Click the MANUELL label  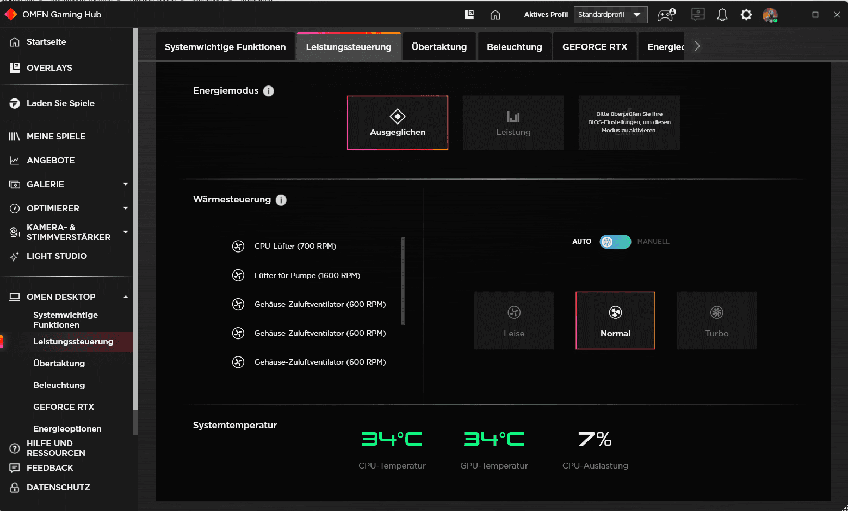[653, 242]
